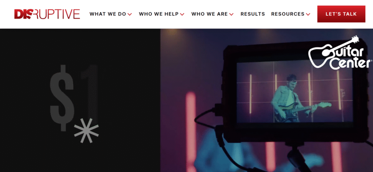373x172 pixels.
Task: Open the Who We Help menu label
Action: [159, 14]
